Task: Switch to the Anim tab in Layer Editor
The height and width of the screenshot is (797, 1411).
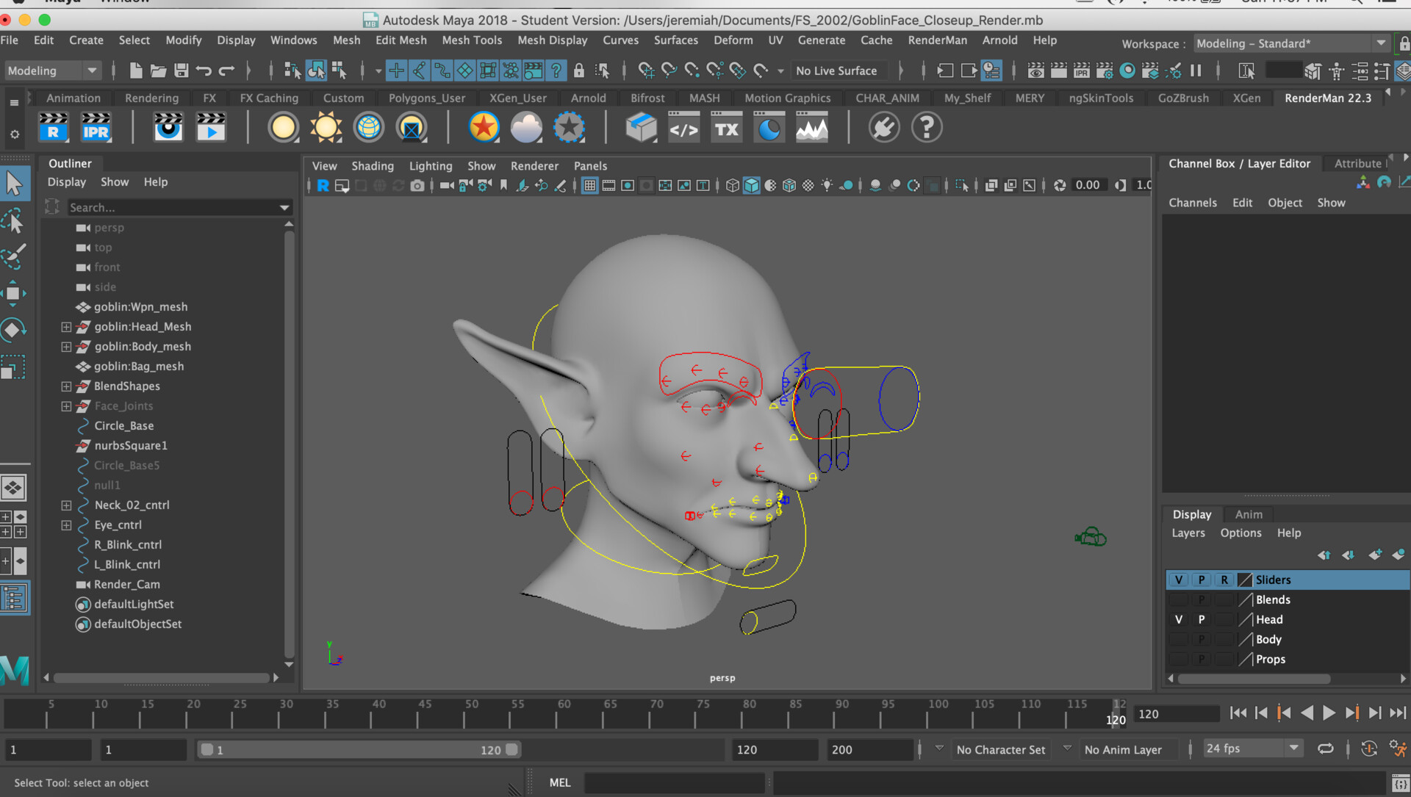Action: click(1248, 514)
